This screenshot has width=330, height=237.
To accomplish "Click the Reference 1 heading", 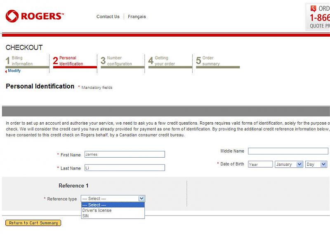I will (73, 186).
